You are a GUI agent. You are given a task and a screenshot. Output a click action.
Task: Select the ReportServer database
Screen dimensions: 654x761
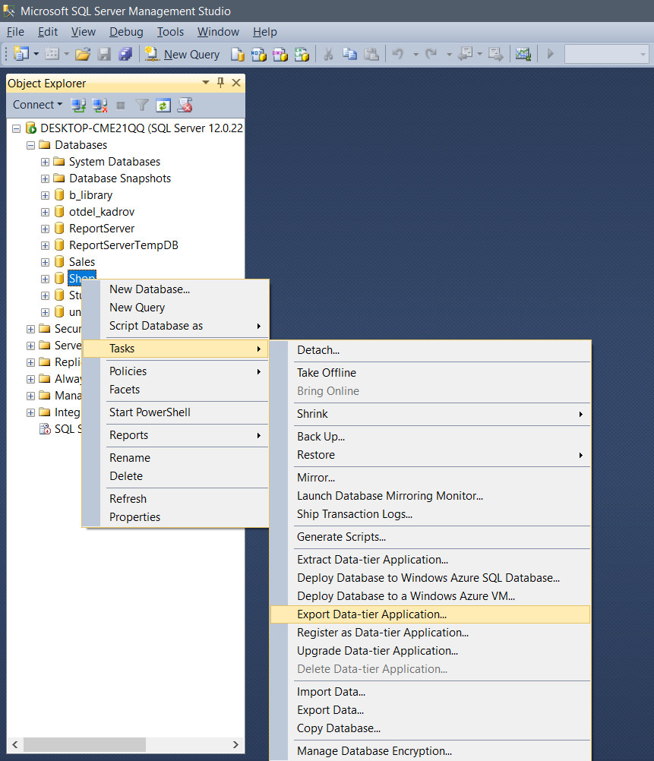[x=102, y=229]
